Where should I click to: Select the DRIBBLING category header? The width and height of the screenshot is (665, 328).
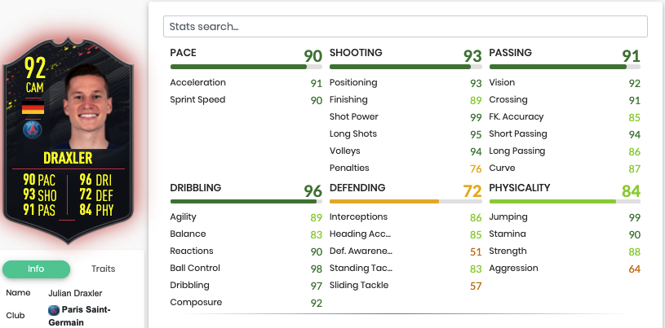[x=196, y=188]
